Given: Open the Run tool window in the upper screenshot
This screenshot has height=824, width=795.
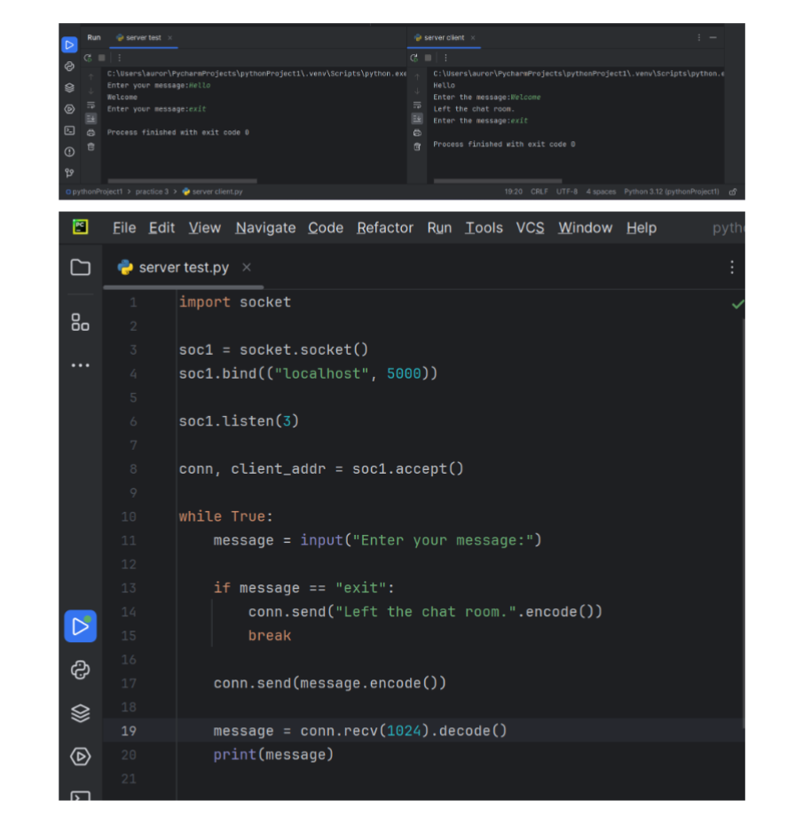Looking at the screenshot, I should point(69,45).
